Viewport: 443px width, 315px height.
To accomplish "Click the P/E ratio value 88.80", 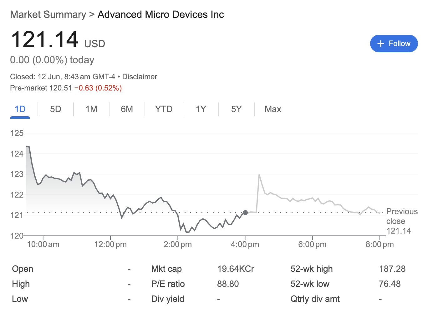I will pyautogui.click(x=228, y=284).
